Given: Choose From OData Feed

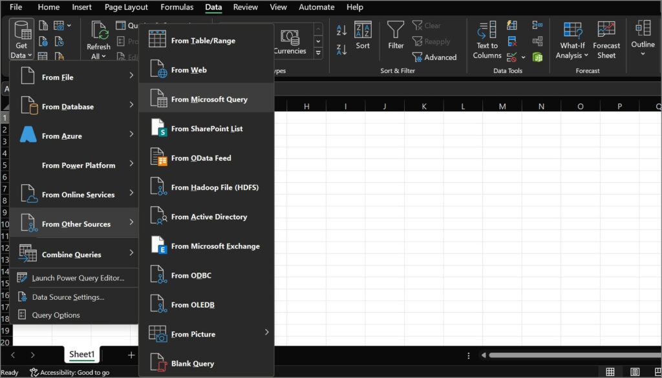Looking at the screenshot, I should (206, 158).
